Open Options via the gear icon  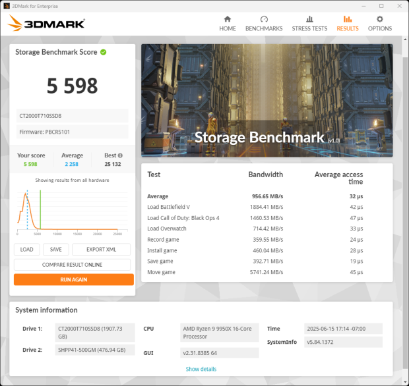coord(380,20)
